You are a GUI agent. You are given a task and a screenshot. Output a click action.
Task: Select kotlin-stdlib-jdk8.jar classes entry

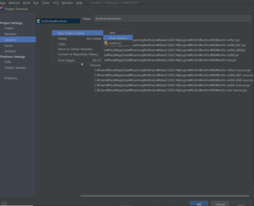[175, 50]
